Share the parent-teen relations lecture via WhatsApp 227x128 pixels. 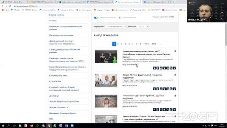pos(171,89)
